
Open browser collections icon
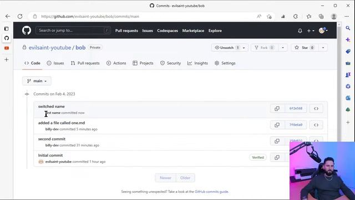321,16
